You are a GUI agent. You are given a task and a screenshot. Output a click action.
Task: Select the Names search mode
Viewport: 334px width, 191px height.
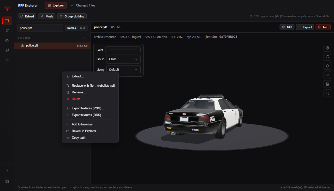click(71, 28)
